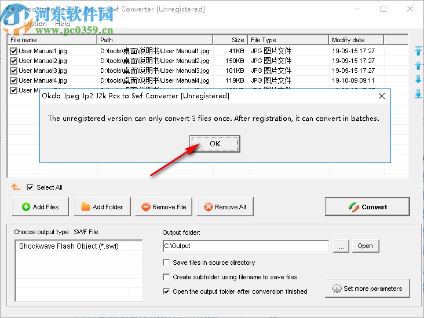
Task: Open the File menu
Action: [x=10, y=24]
